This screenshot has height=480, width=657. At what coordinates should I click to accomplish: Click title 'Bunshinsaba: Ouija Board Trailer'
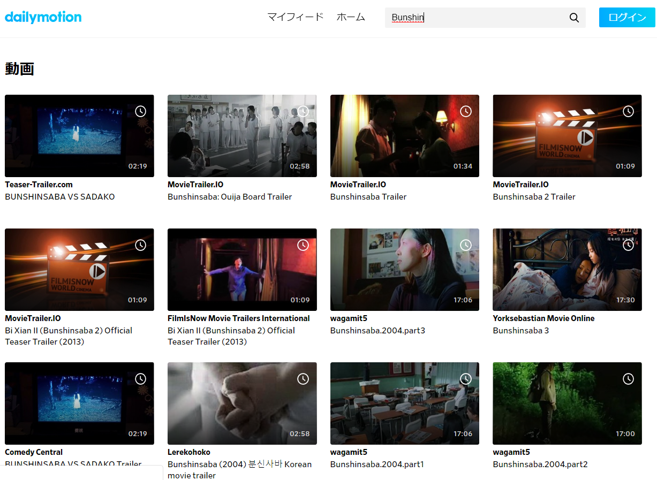(230, 197)
